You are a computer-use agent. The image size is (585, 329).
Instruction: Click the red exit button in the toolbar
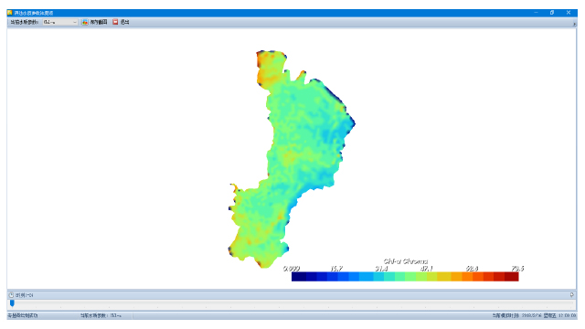click(x=115, y=22)
